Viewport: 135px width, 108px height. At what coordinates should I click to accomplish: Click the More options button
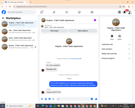coord(83,31)
